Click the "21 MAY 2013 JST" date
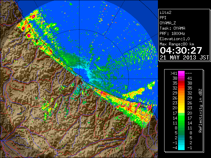211x158 pixels. pyautogui.click(x=184, y=58)
